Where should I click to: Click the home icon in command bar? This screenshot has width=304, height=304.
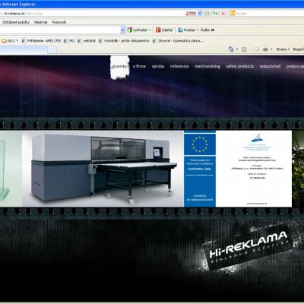(x=231, y=49)
